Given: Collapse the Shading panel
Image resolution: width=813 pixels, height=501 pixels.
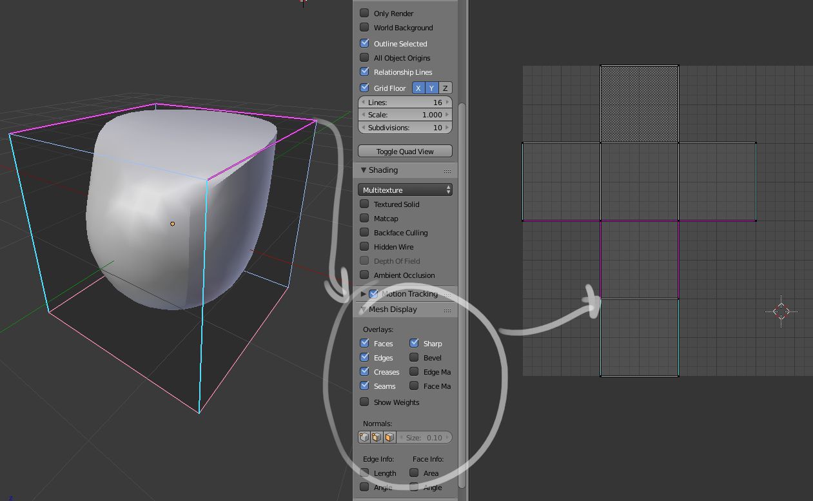Looking at the screenshot, I should (364, 170).
